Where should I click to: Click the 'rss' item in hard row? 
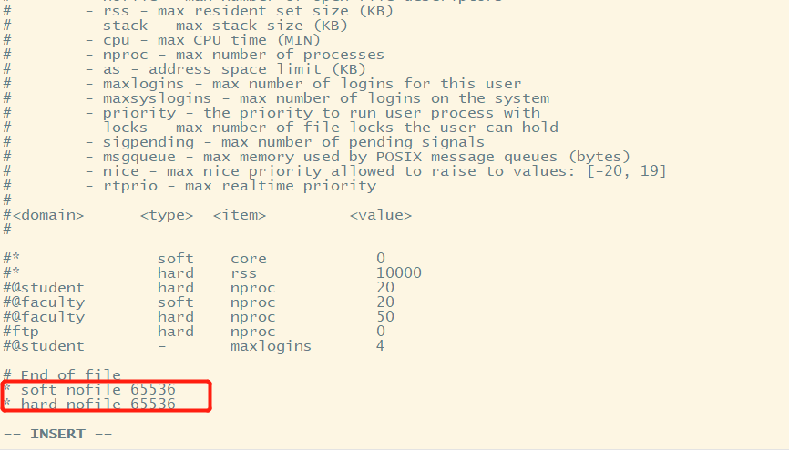click(243, 273)
